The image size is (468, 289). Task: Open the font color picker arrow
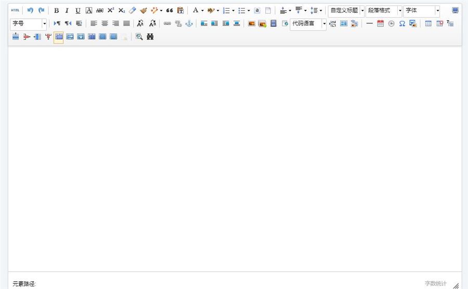202,10
